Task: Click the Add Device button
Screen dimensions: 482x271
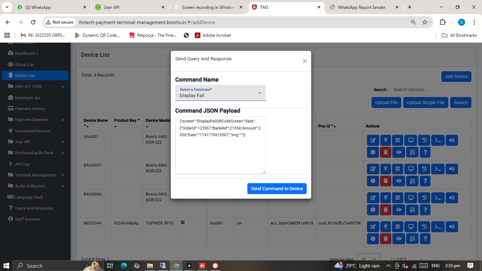Action: (456, 77)
